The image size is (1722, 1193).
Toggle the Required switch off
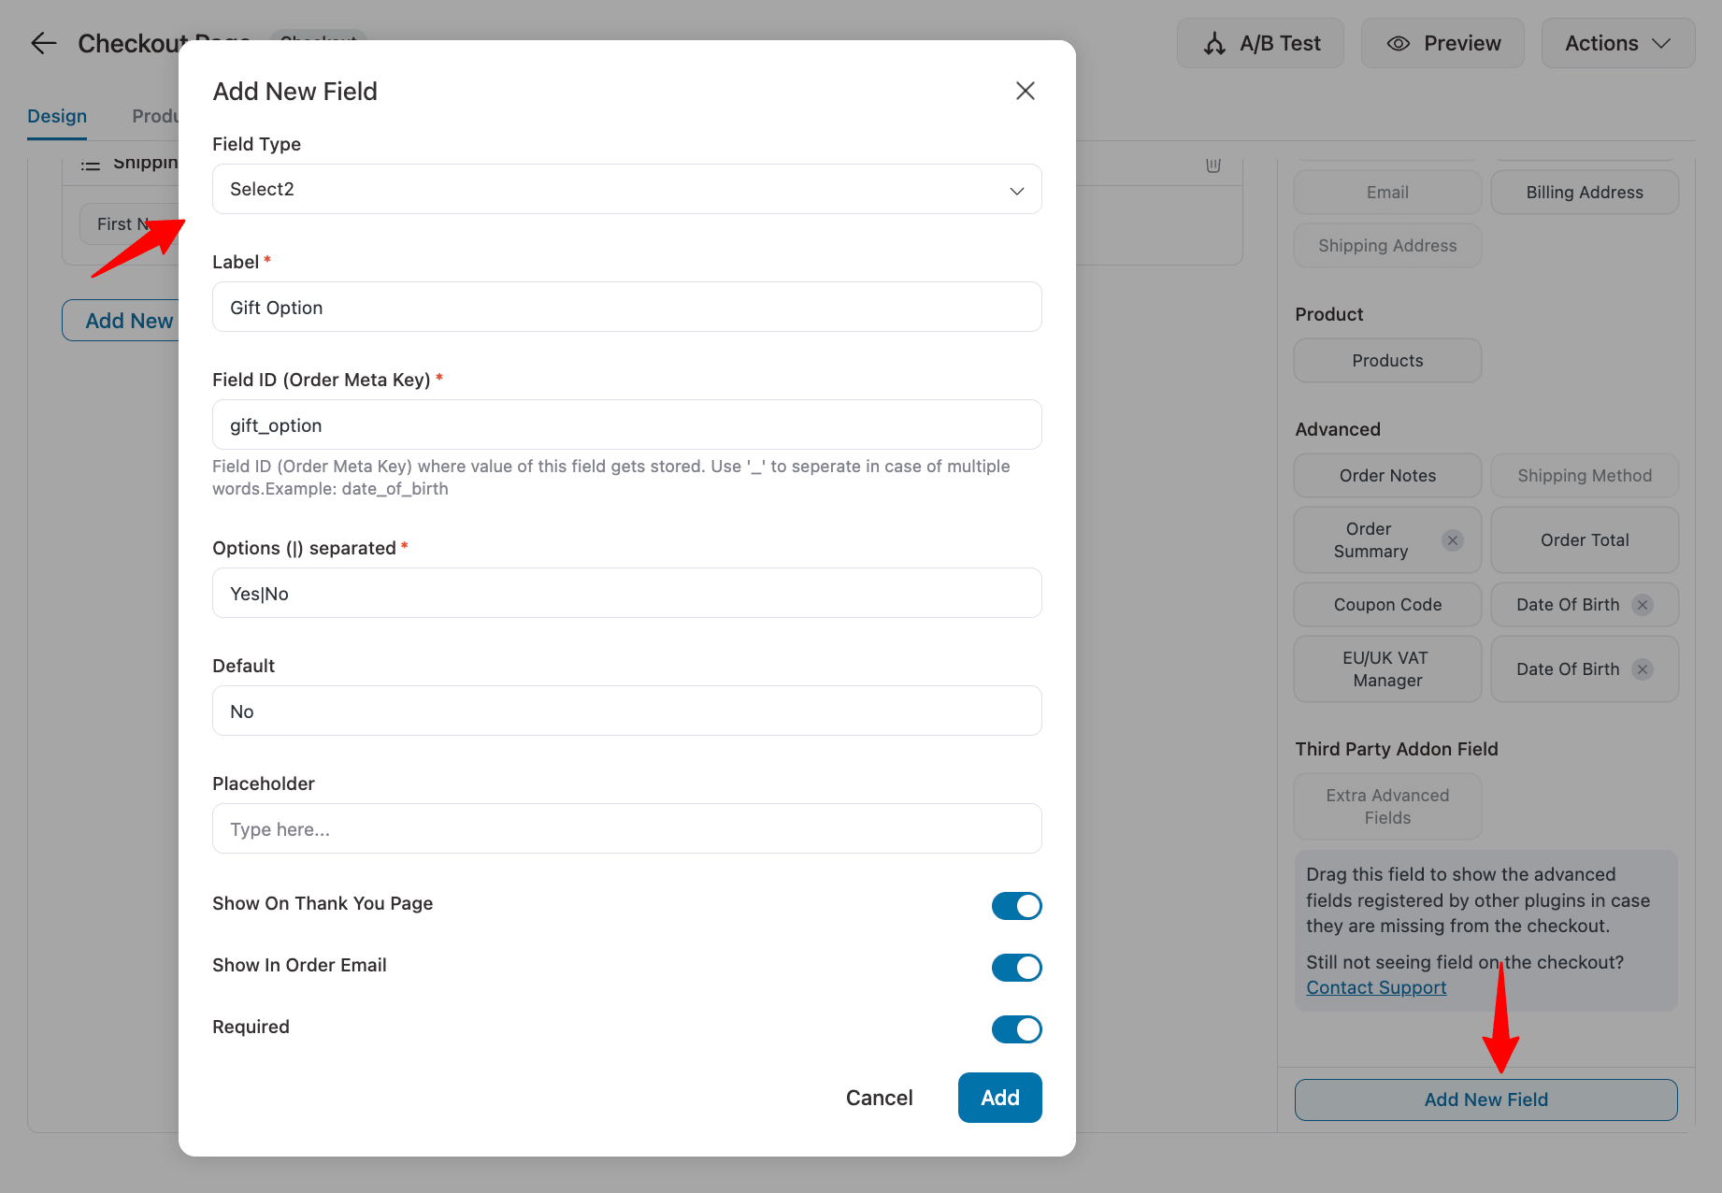click(x=1016, y=1029)
